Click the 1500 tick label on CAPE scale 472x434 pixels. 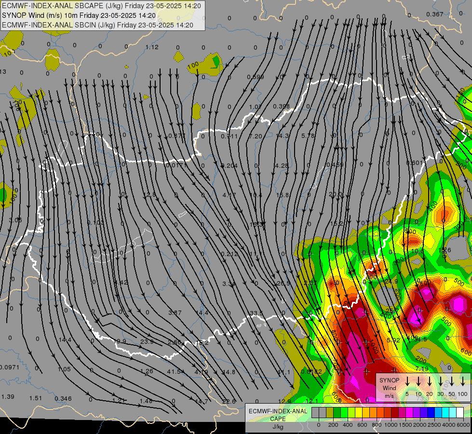click(405, 425)
